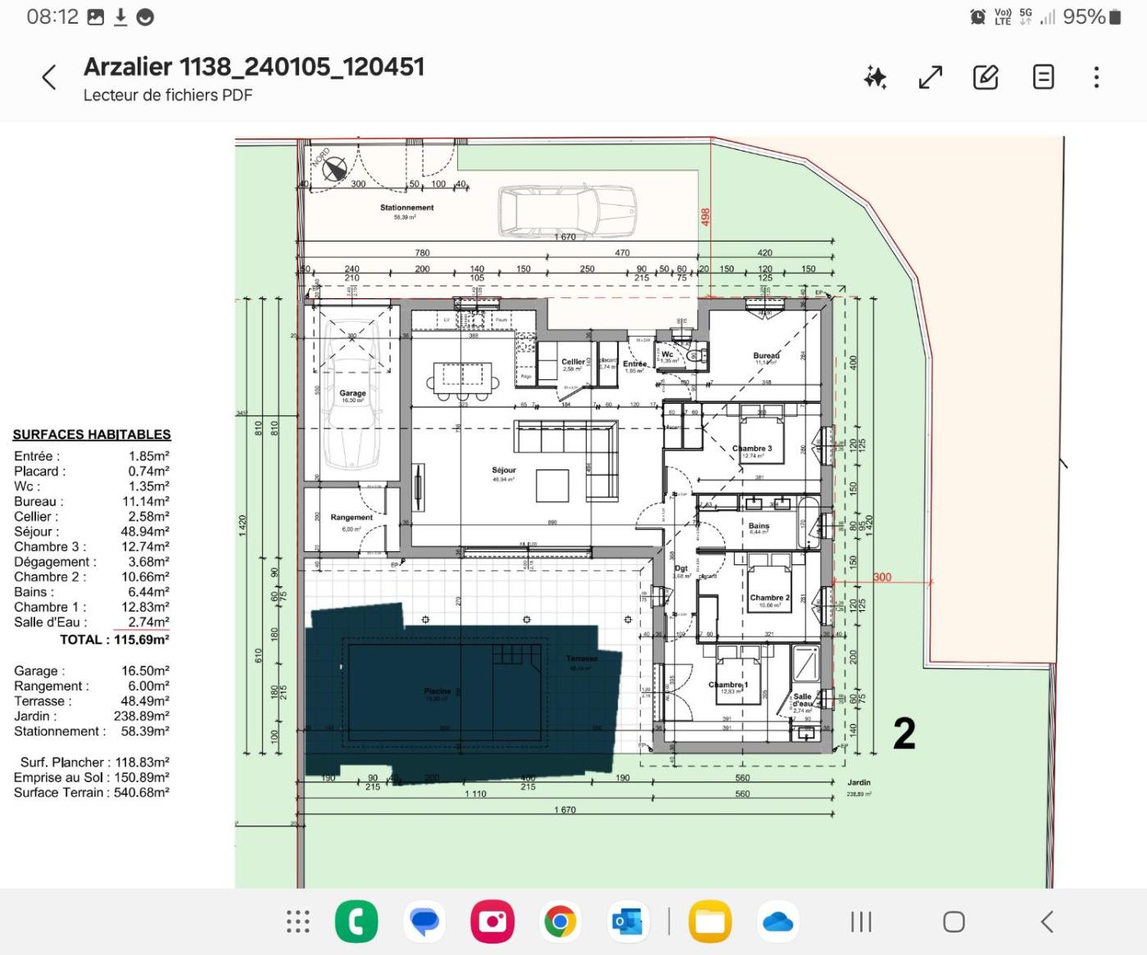Launch the red Camera app
The height and width of the screenshot is (955, 1147).
tap(492, 921)
